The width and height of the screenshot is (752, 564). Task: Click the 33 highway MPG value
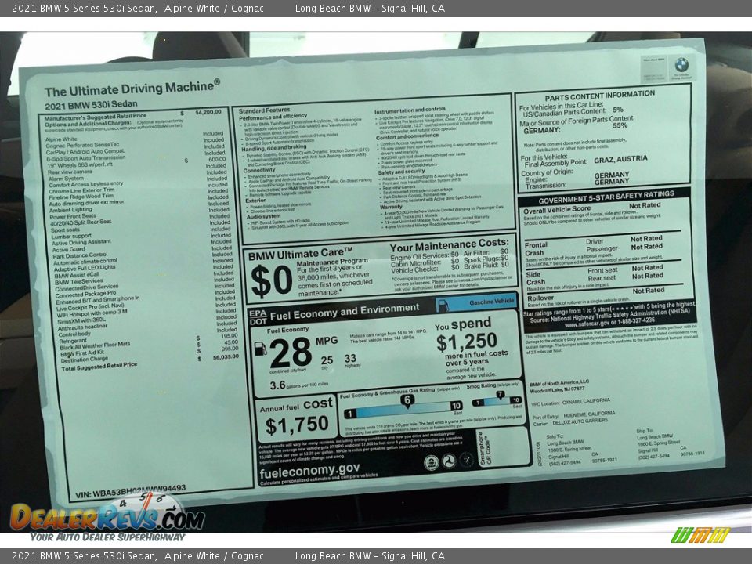pos(350,358)
